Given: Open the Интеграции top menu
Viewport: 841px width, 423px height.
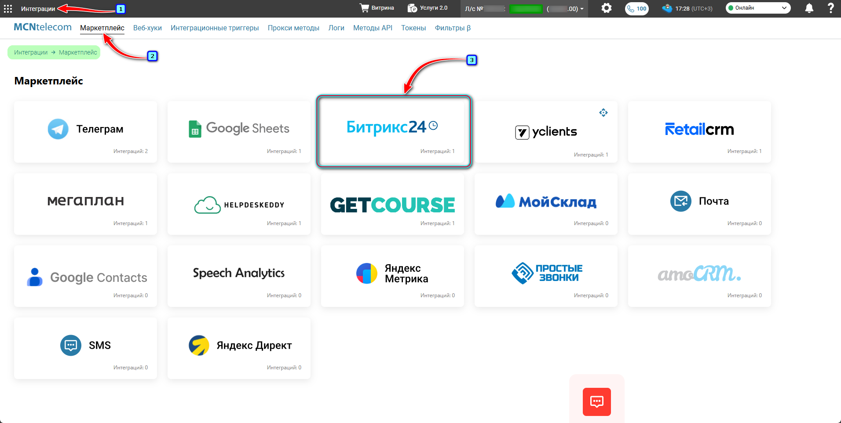Looking at the screenshot, I should (38, 9).
